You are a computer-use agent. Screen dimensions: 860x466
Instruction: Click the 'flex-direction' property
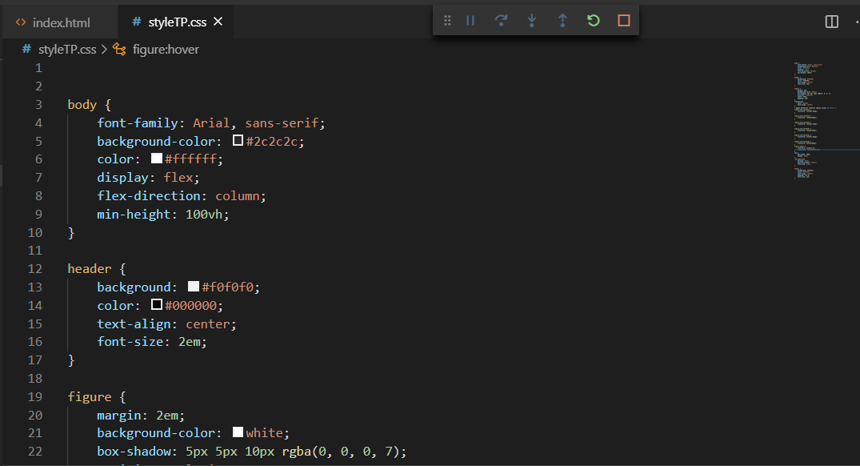point(149,196)
